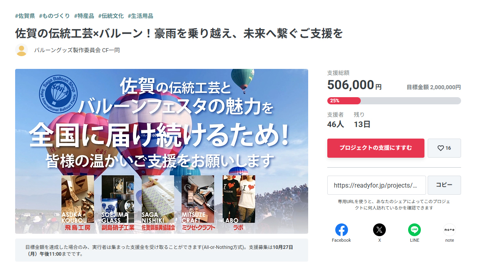Click the project owner avatar icon

click(22, 50)
